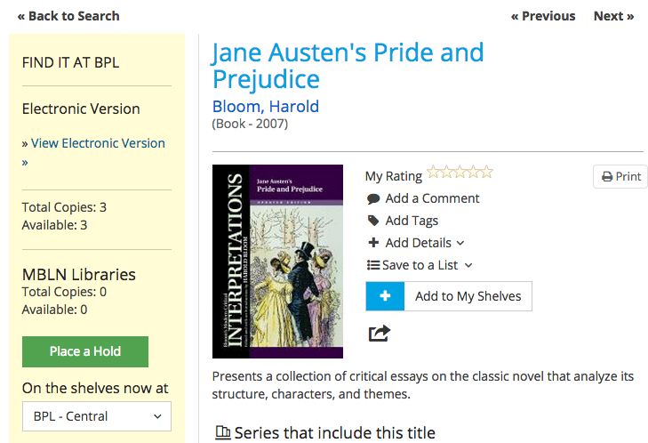Click the book series icon
The width and height of the screenshot is (648, 443).
[x=223, y=434]
